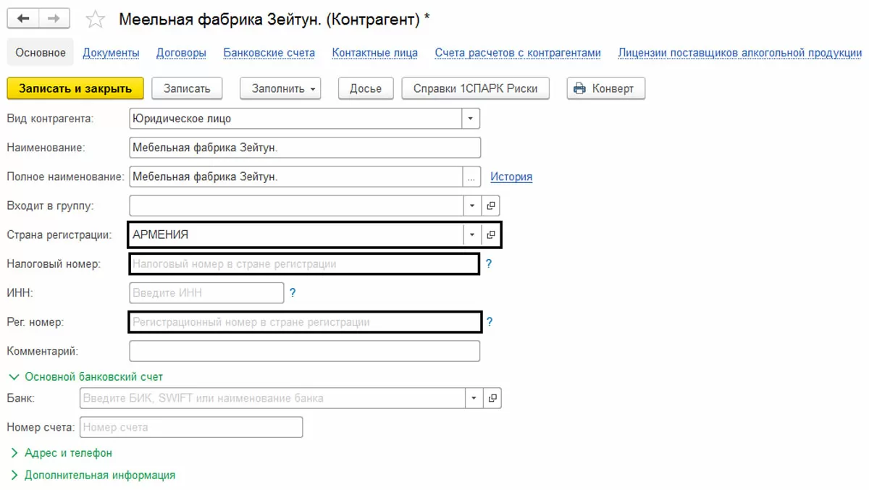The image size is (869, 490).
Task: Open form for group field
Action: (x=491, y=206)
